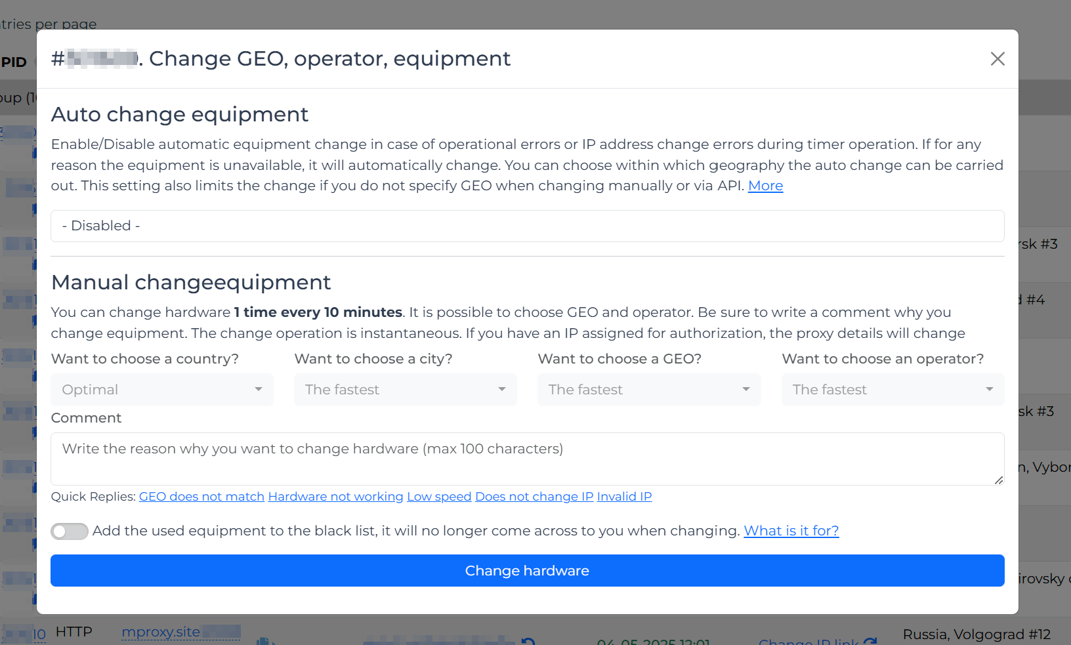Viewport: 1071px width, 645px height.
Task: Expand the city selection dropdown
Action: point(405,390)
